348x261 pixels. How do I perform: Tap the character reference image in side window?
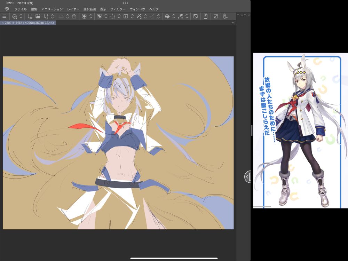coord(301,130)
